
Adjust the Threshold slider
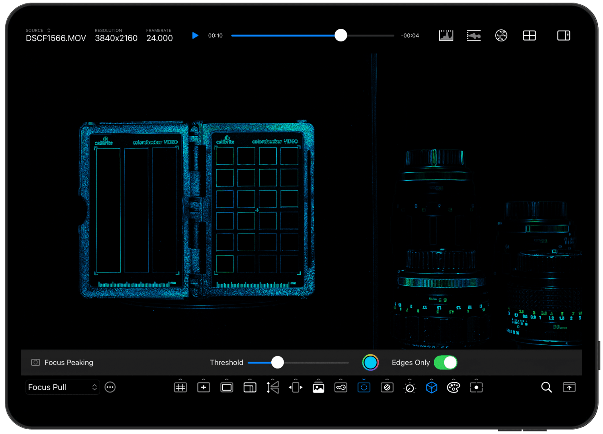click(277, 362)
